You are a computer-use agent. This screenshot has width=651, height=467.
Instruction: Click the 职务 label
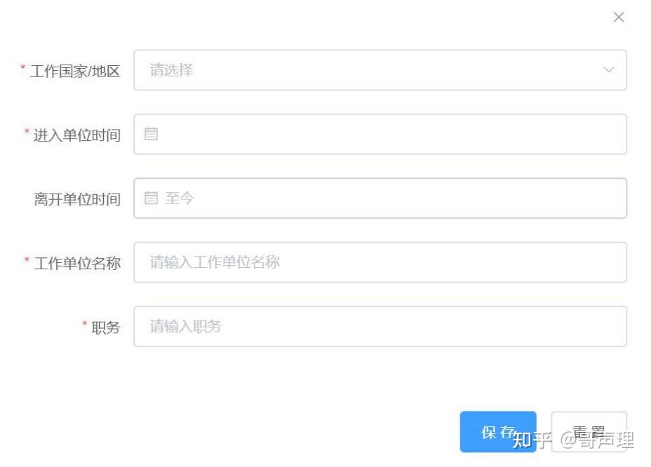click(x=106, y=327)
